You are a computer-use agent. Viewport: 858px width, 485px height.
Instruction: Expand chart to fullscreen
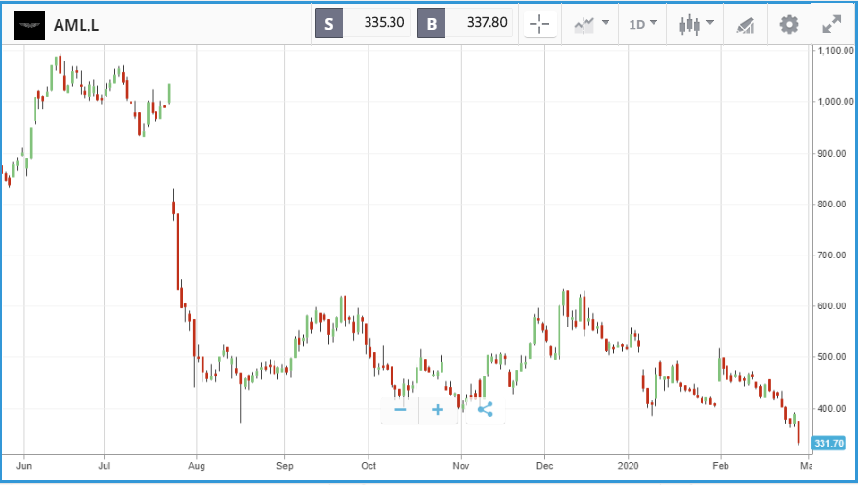(x=832, y=24)
